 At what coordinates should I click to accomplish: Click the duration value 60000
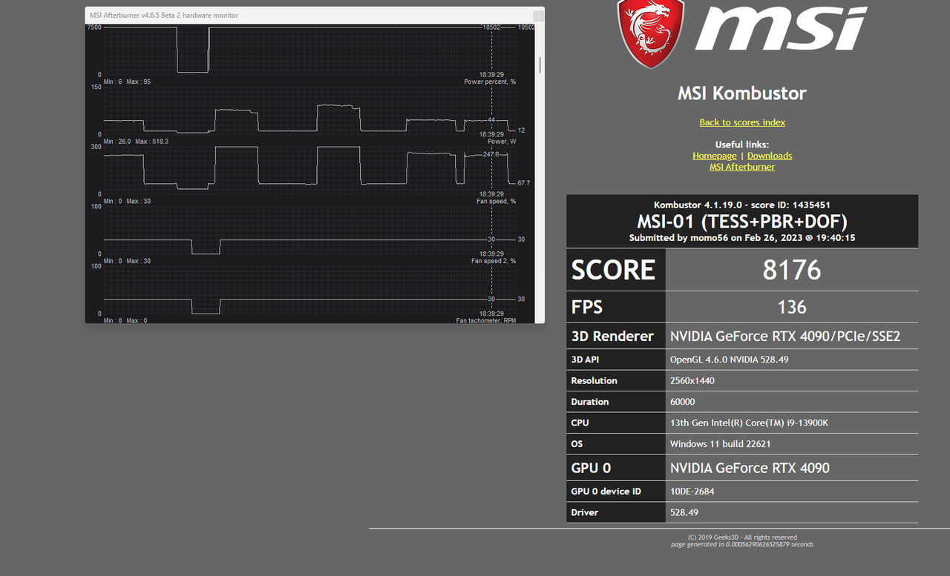click(x=683, y=402)
